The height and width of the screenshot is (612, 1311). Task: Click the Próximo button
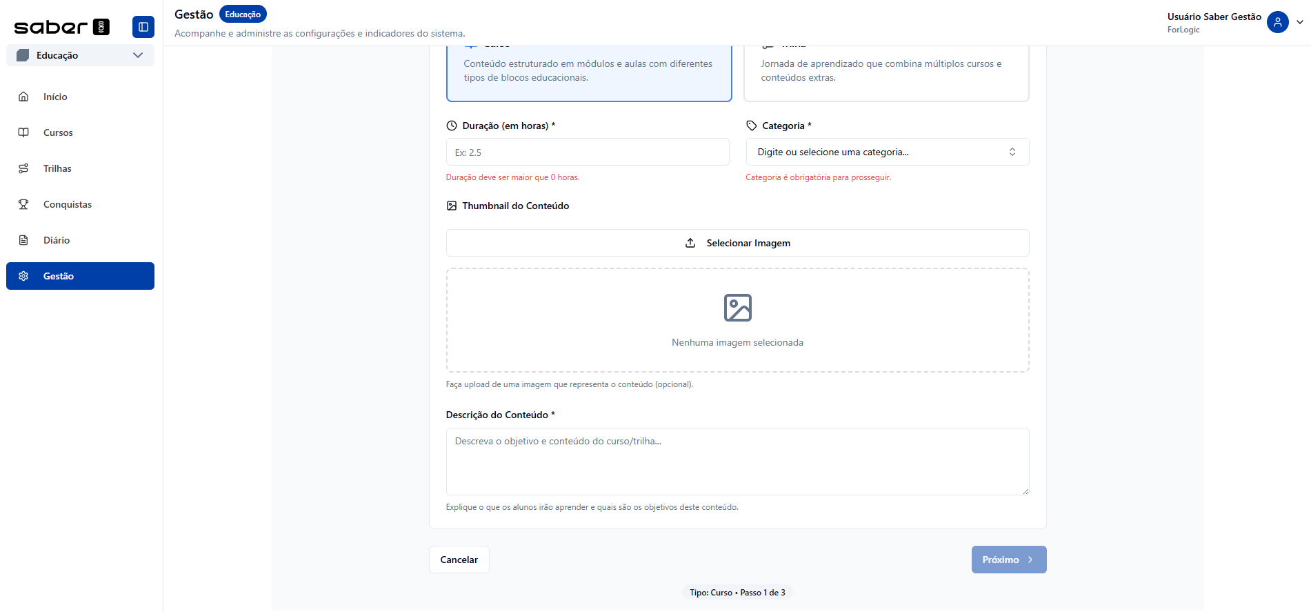[x=1008, y=560]
